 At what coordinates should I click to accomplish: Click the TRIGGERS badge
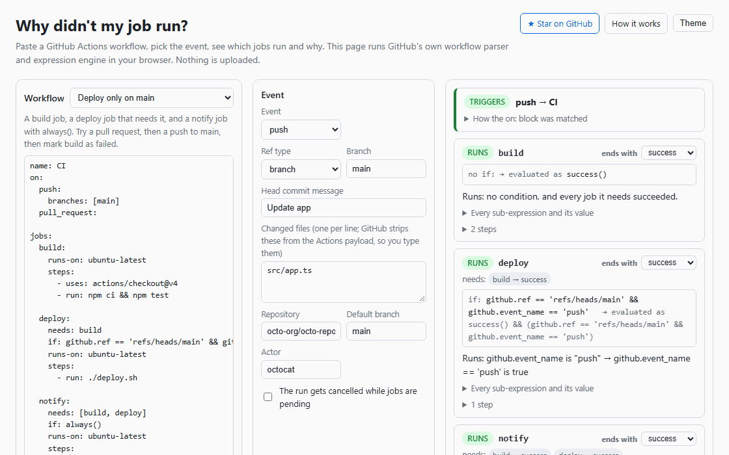[487, 102]
